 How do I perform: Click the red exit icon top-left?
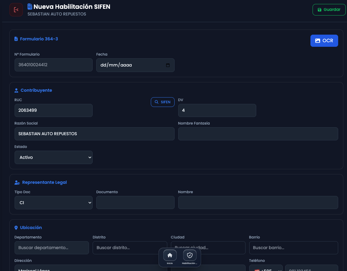(16, 9)
